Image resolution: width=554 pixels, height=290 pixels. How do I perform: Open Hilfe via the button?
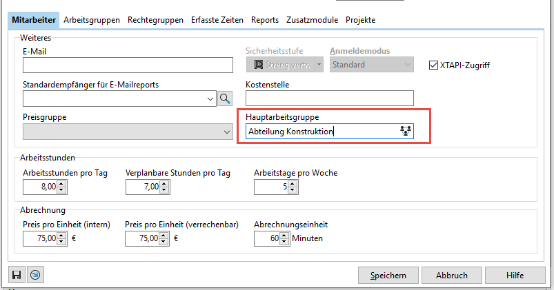tap(514, 275)
